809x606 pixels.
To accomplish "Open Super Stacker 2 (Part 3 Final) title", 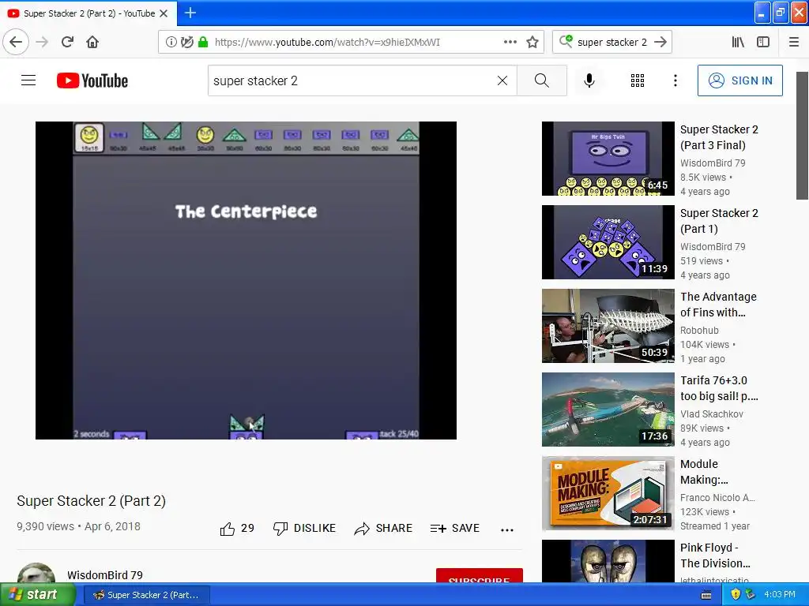I will [719, 137].
